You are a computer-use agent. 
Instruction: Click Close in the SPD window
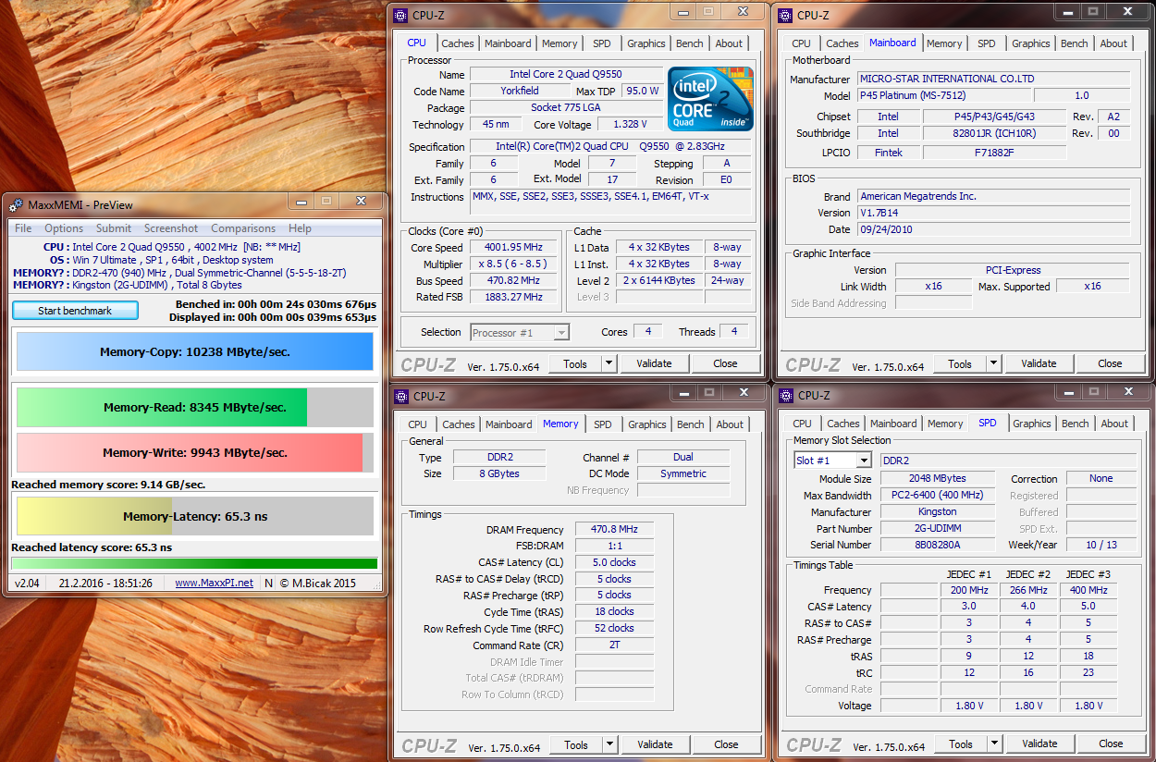pos(1111,744)
